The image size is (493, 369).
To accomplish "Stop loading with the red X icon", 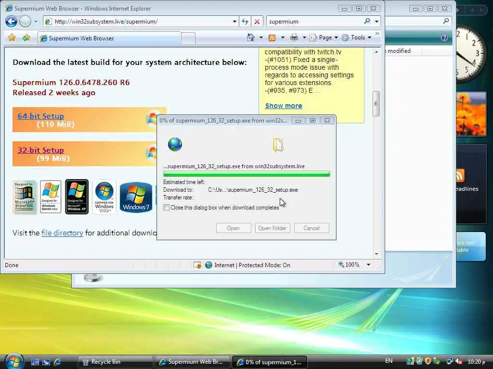I will (257, 22).
